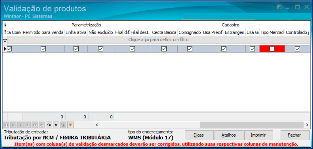The height and width of the screenshot is (149, 313).
Task: Toggle the Permitido para venda checkbox
Action: [43, 49]
